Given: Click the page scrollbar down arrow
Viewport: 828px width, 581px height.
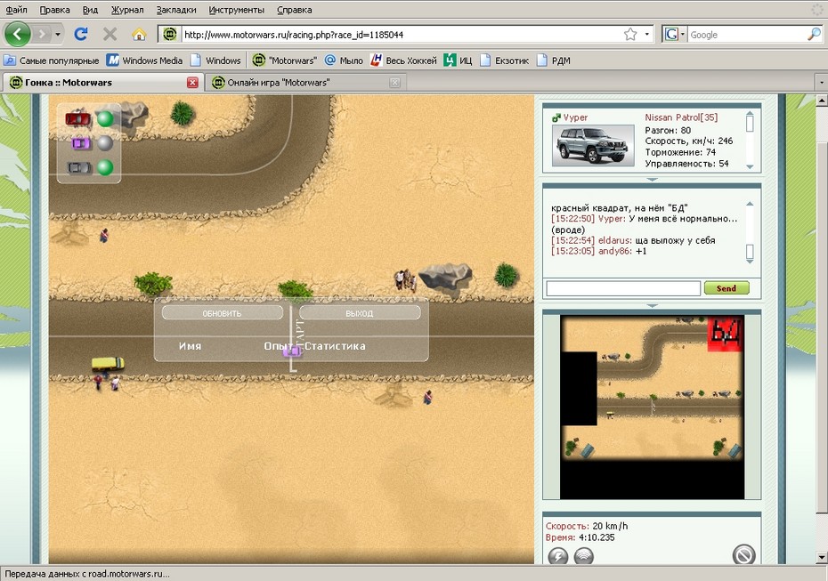Looking at the screenshot, I should 822,557.
